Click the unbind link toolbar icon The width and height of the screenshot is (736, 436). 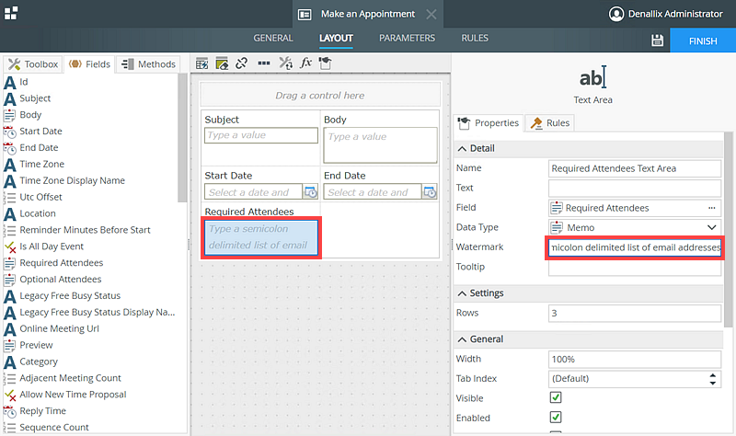point(242,63)
